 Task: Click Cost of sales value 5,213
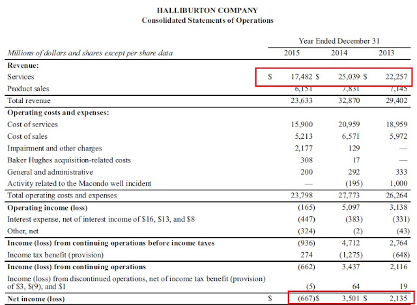[x=304, y=136]
